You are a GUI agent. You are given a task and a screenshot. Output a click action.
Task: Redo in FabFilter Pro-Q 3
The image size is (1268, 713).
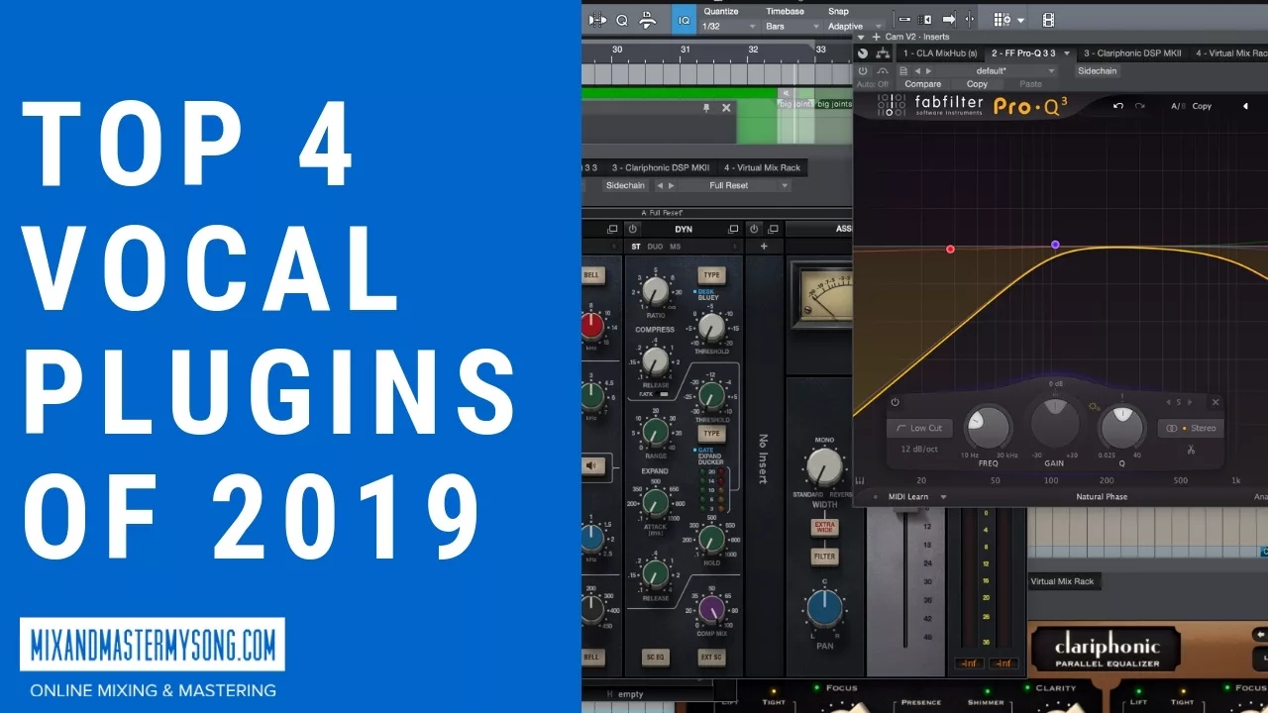[x=1140, y=106]
